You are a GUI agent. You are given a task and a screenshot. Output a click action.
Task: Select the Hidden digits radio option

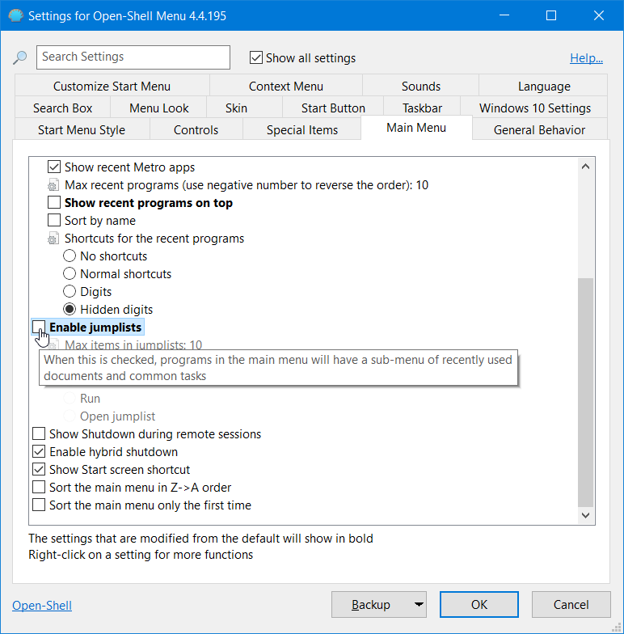(x=70, y=309)
